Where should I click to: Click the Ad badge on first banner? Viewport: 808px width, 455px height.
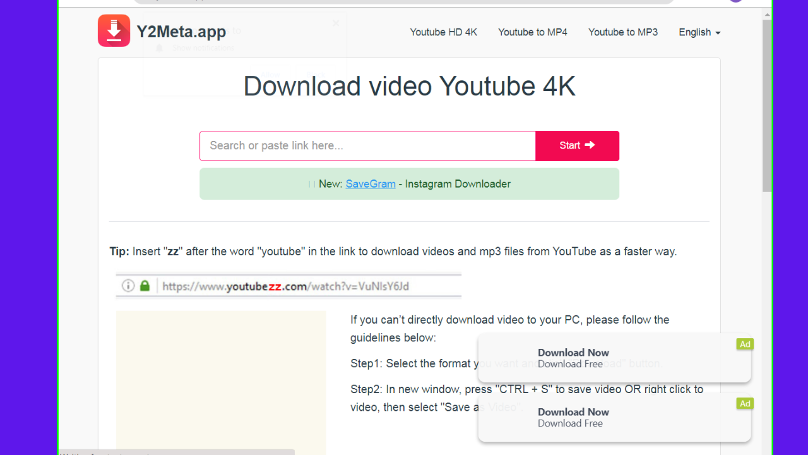[x=745, y=344]
